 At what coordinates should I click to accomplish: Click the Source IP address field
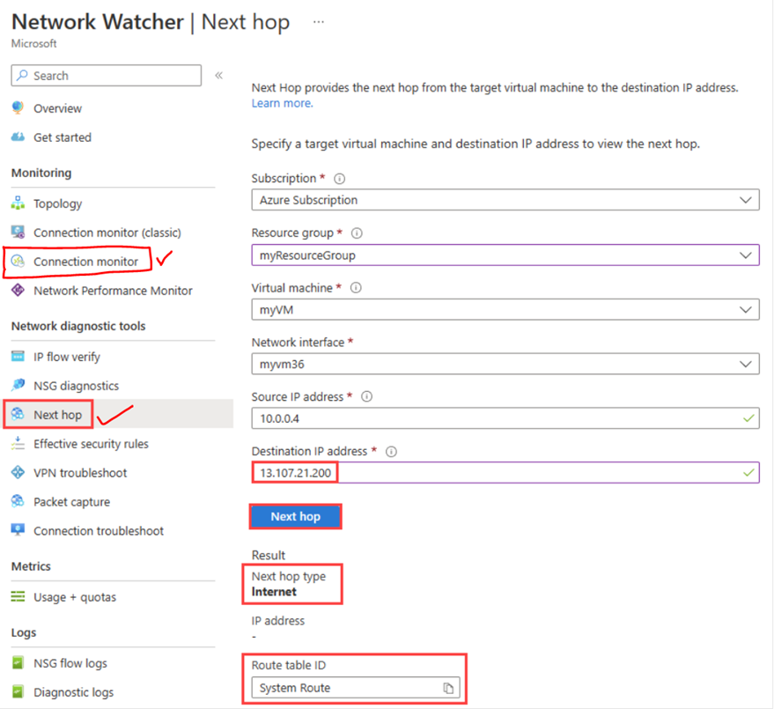click(505, 418)
